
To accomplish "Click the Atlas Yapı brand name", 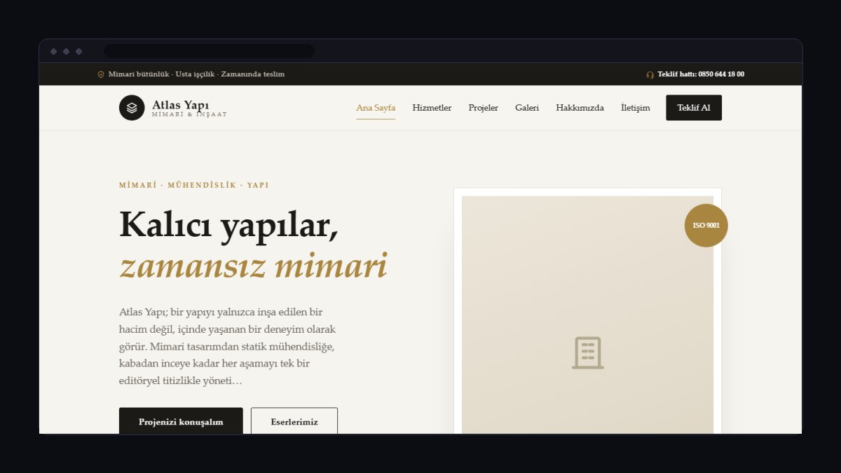I will coord(180,104).
